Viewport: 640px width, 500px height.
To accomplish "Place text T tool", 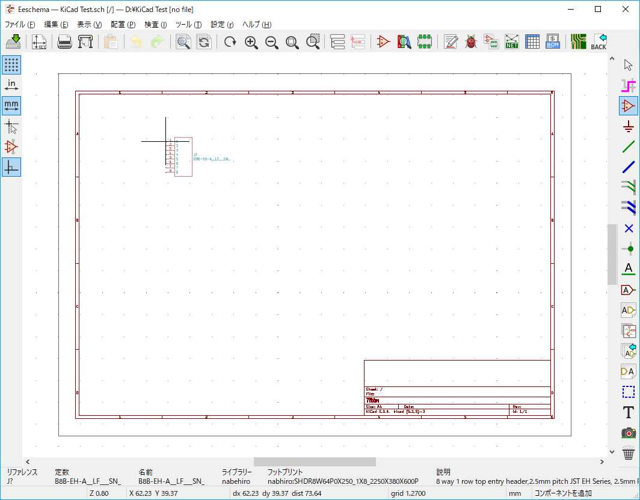I will [x=629, y=412].
